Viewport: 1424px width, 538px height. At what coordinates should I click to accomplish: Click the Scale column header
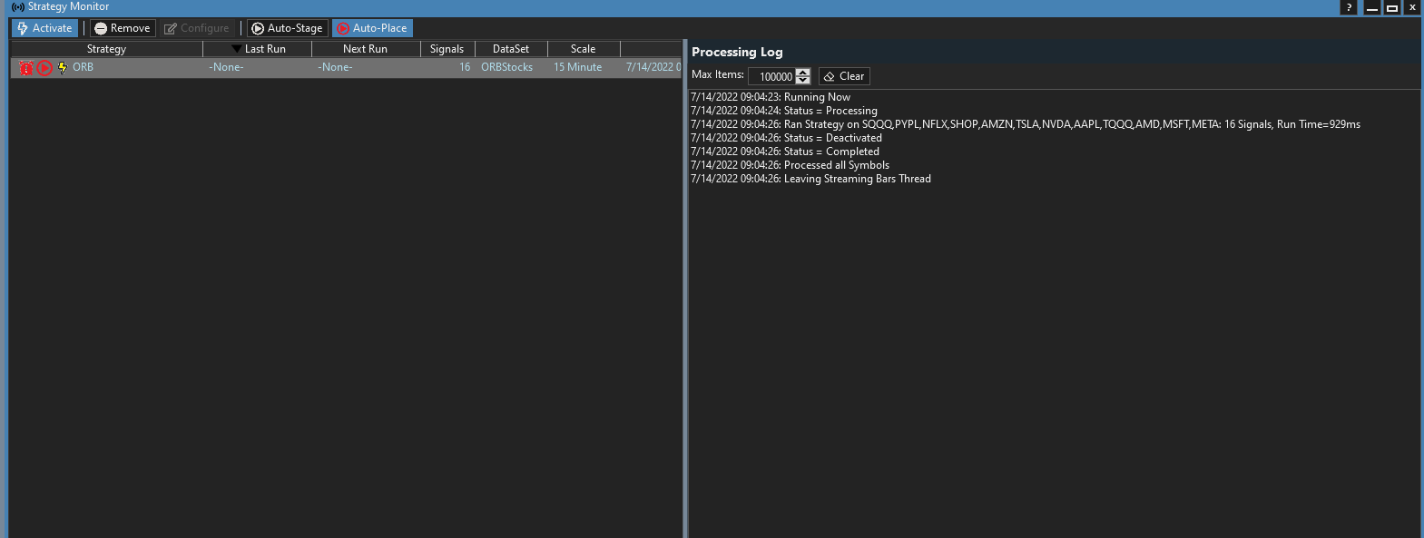[x=583, y=49]
